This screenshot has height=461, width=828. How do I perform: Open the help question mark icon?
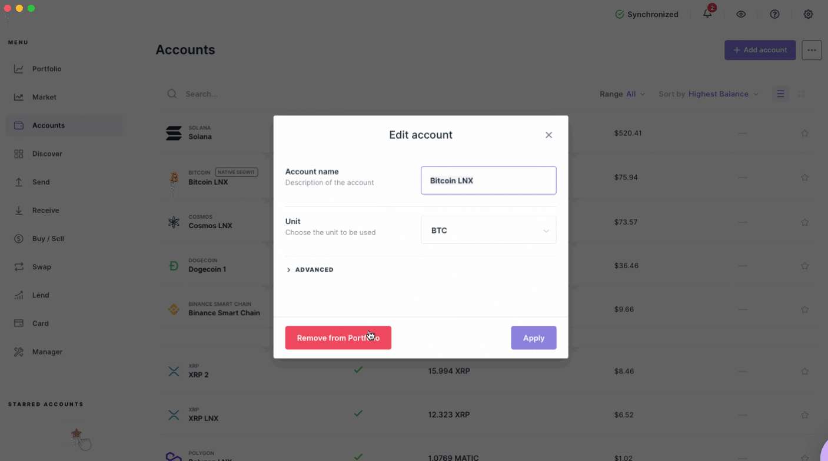tap(774, 14)
